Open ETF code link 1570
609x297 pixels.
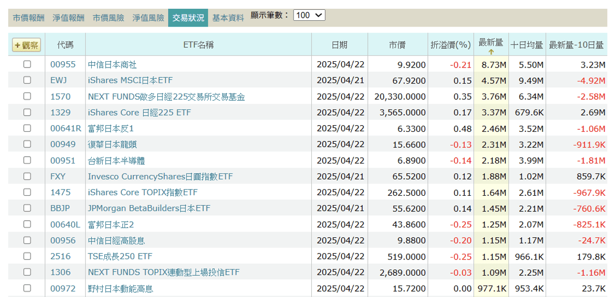point(60,97)
